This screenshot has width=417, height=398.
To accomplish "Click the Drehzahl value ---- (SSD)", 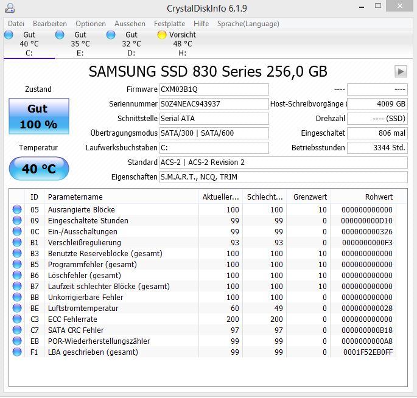I will pyautogui.click(x=377, y=119).
